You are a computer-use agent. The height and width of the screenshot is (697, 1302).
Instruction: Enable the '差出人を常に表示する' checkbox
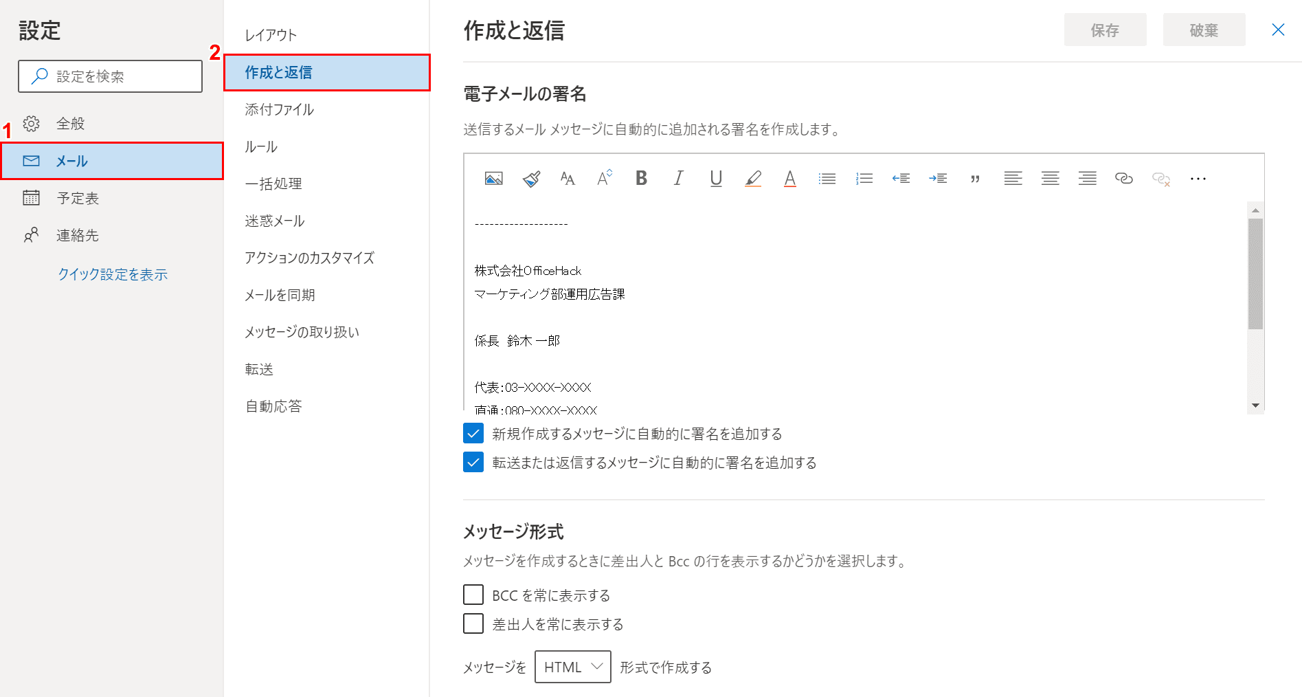tap(473, 623)
